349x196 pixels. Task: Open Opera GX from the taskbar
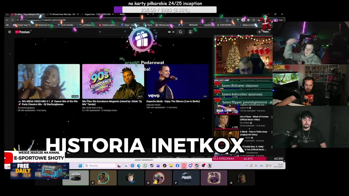coord(184,166)
